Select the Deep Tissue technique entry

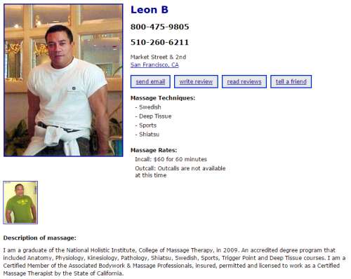click(x=153, y=116)
